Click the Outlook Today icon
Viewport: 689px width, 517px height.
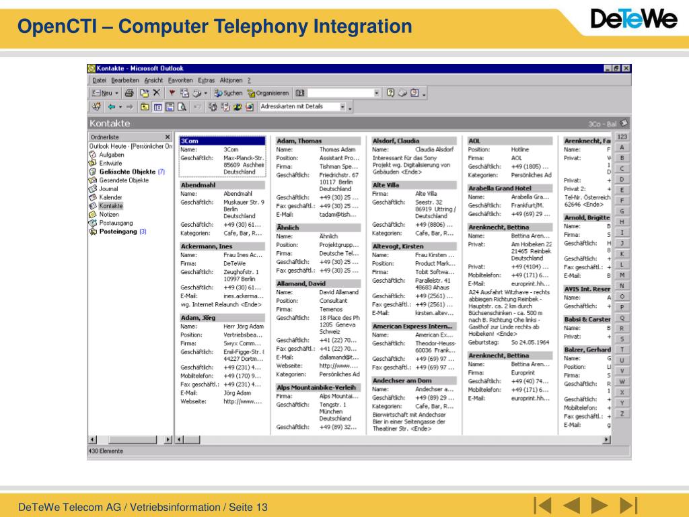coord(96,106)
